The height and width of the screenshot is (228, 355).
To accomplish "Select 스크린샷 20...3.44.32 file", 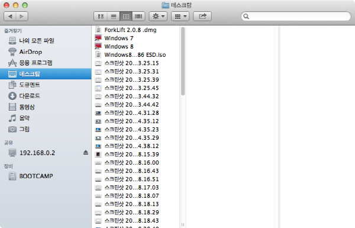I will click(136, 96).
